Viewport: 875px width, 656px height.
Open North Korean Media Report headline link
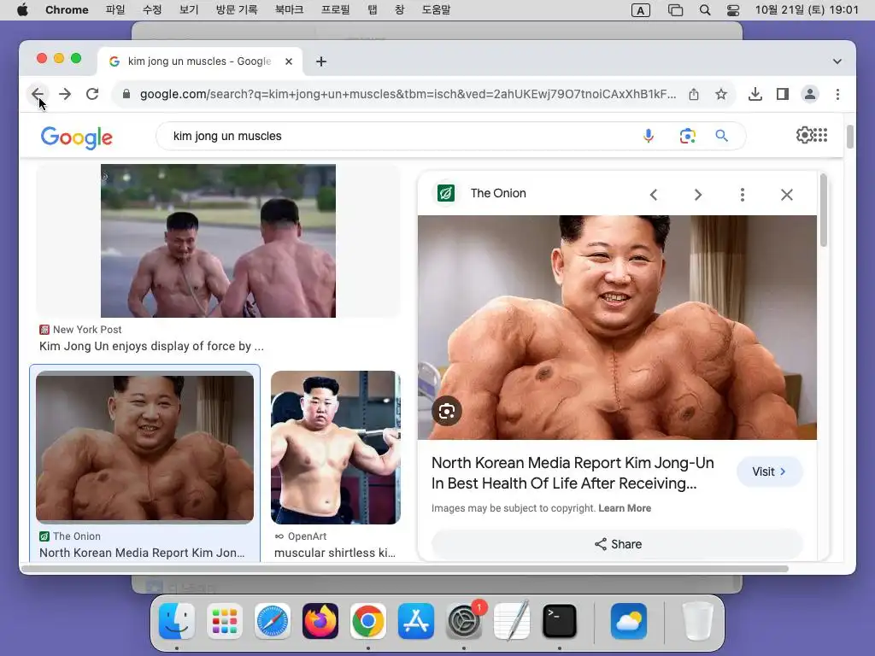573,473
